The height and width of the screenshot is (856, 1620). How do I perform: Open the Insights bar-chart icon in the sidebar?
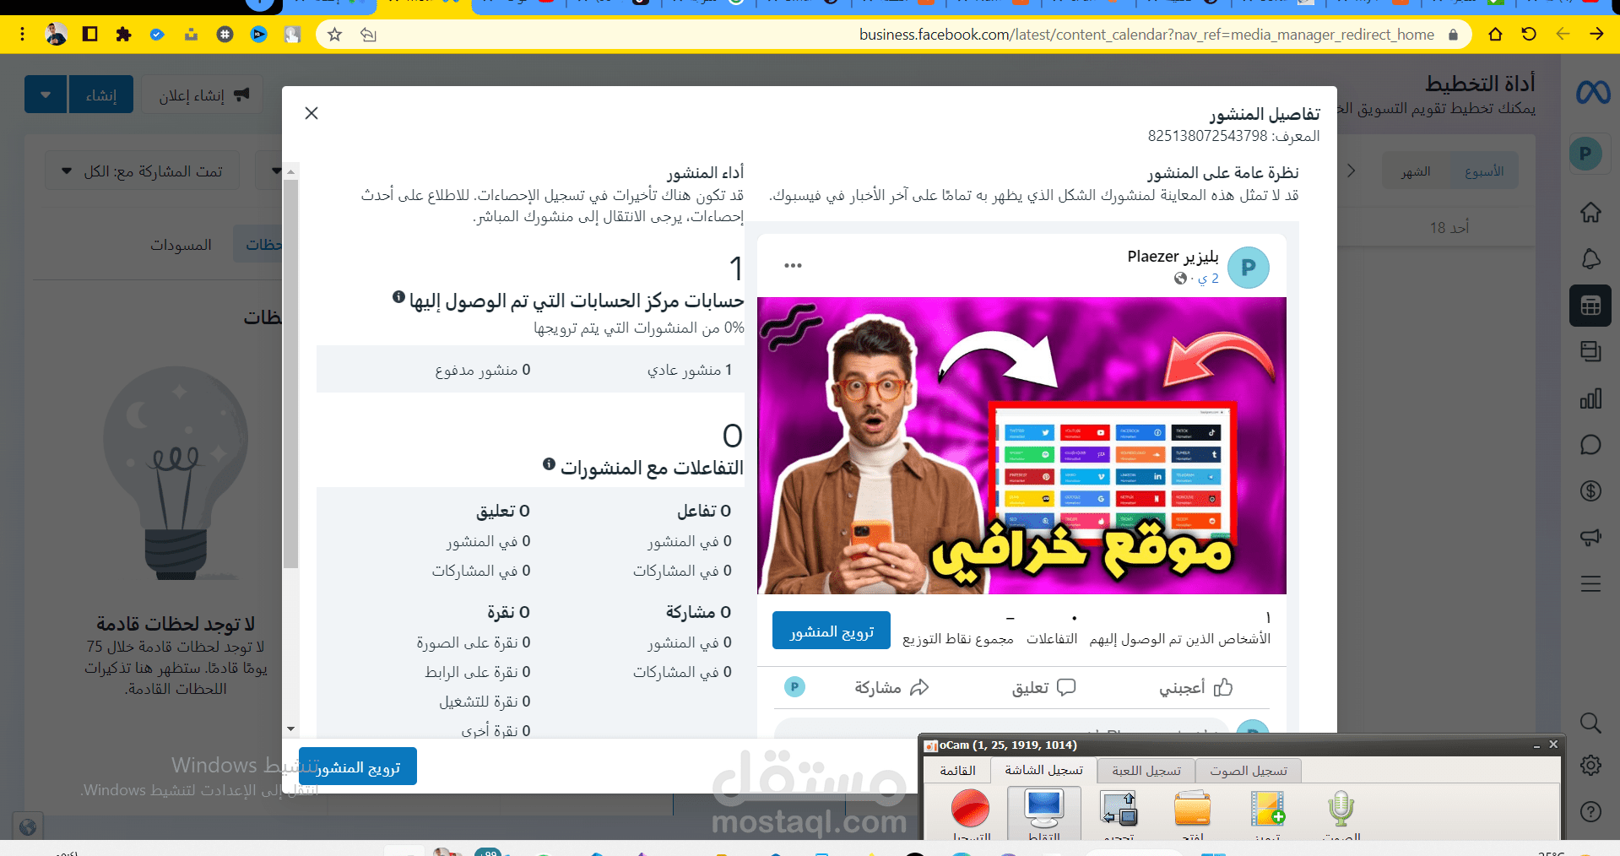click(x=1591, y=398)
